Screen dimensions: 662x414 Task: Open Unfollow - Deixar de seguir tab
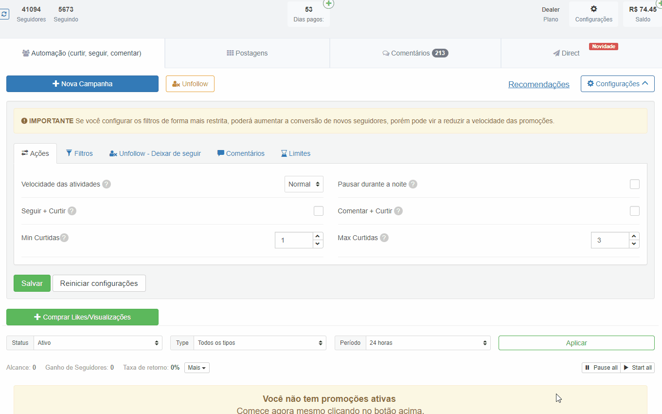[x=155, y=153]
